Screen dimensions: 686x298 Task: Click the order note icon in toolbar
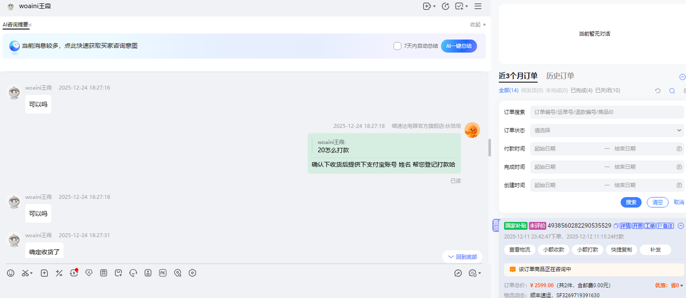103,273
